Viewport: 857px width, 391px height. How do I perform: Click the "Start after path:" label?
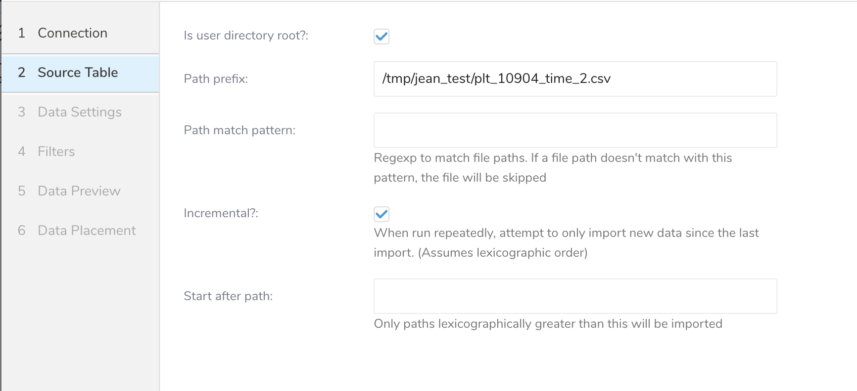(228, 296)
